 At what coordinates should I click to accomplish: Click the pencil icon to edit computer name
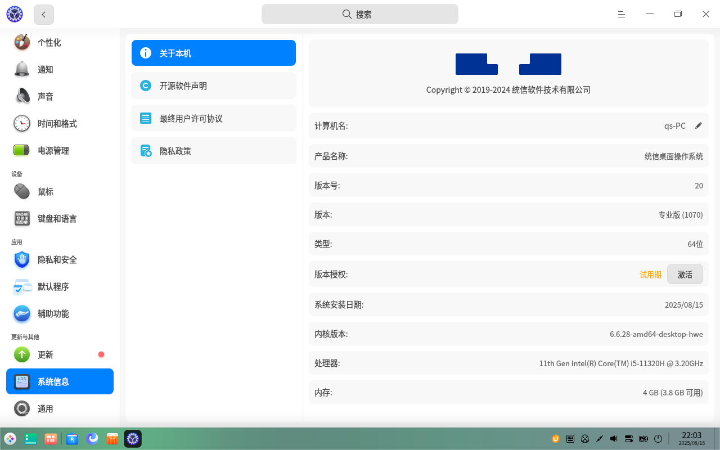pyautogui.click(x=699, y=126)
